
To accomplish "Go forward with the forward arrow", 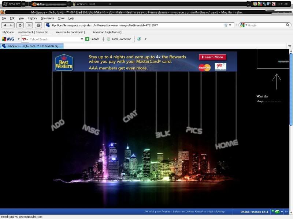I will click(x=11, y=25).
